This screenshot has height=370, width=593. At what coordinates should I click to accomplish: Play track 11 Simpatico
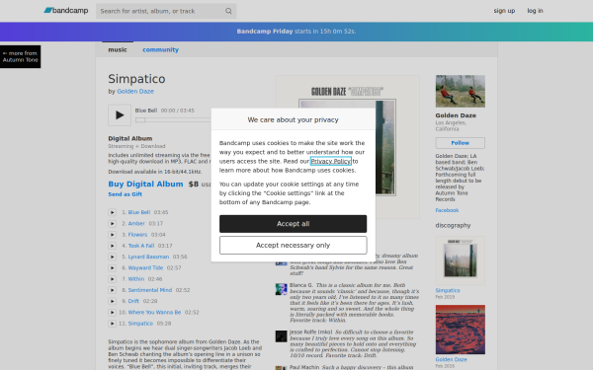[112, 324]
